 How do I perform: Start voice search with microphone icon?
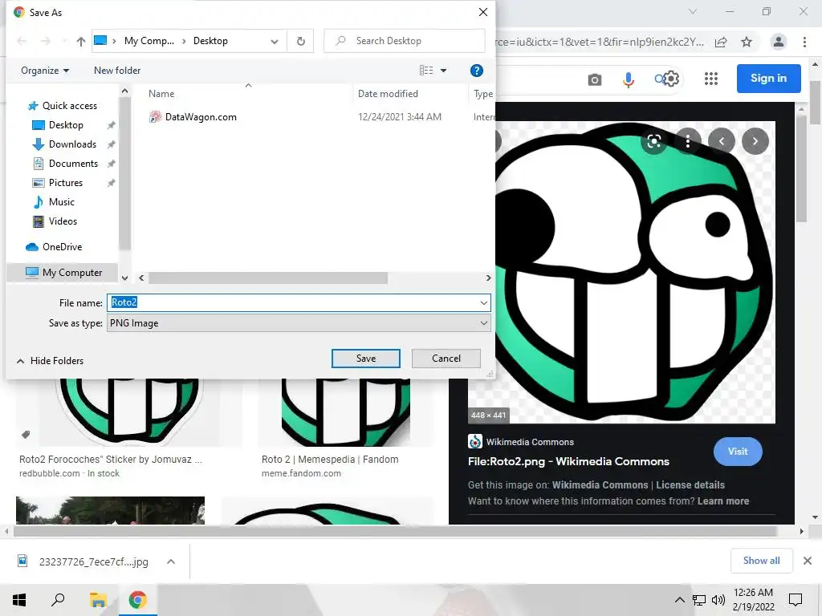tap(628, 79)
